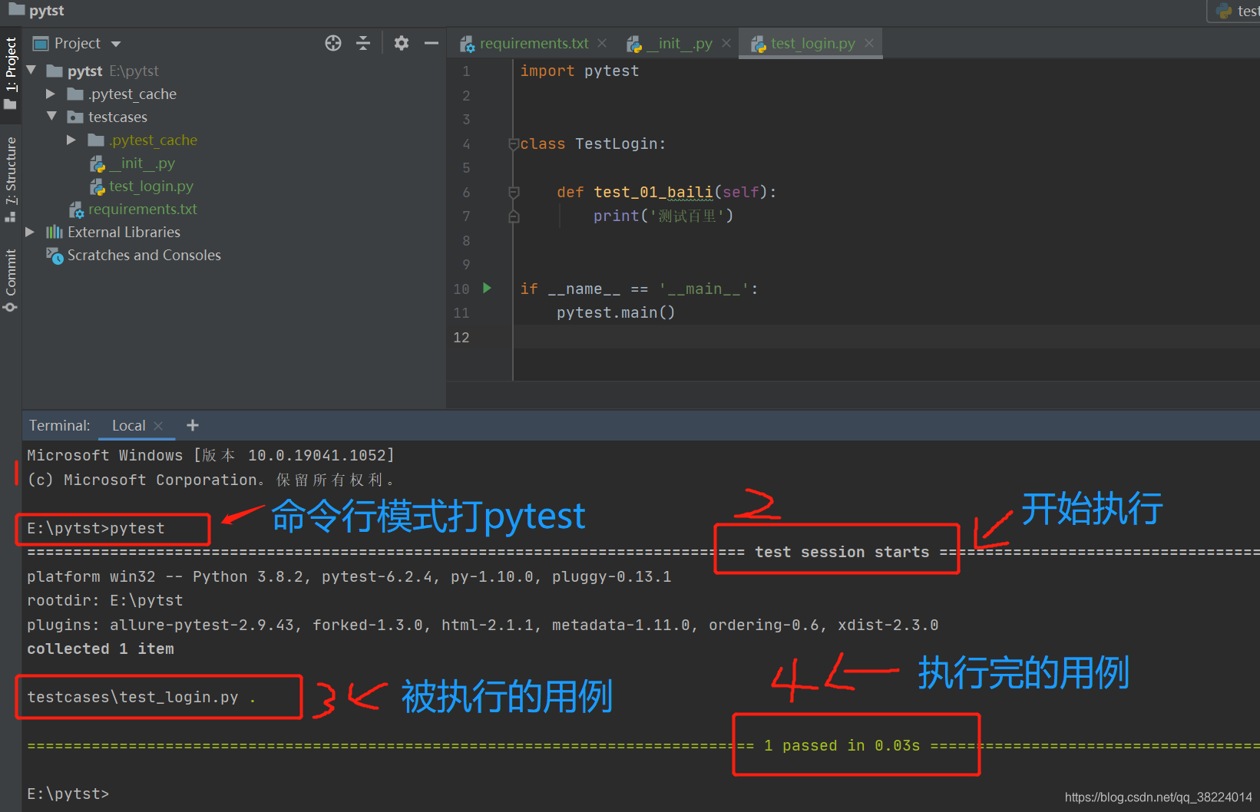Click the locate/select opened file target icon
The height and width of the screenshot is (812, 1260).
(x=333, y=43)
